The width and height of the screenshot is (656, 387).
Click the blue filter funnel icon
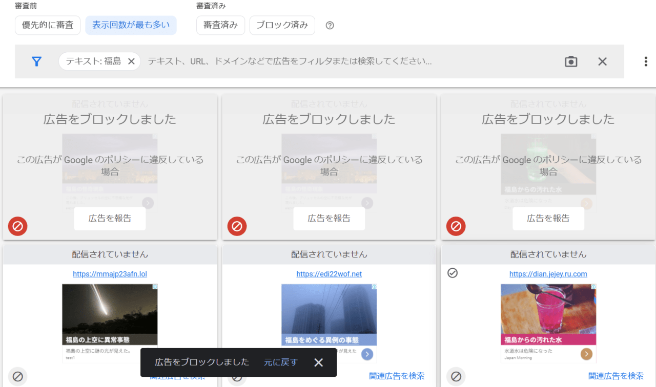[36, 61]
